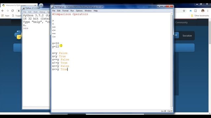Image resolution: width=211 pixels, height=118 pixels.
Task: Open the Shell menu in Python Shell window
Action: coord(35,12)
